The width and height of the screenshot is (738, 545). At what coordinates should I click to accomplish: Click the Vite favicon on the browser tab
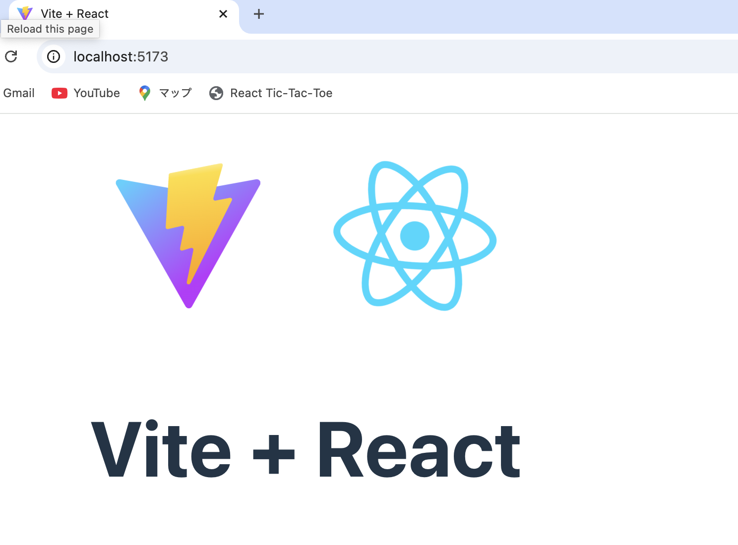(24, 13)
